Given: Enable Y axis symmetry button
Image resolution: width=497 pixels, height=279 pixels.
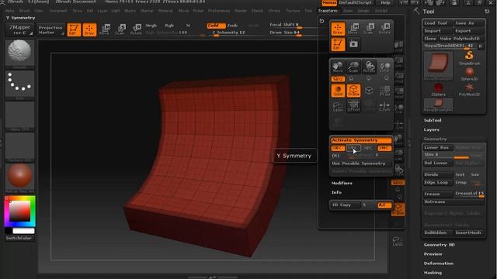Looking at the screenshot, I should (x=353, y=148).
